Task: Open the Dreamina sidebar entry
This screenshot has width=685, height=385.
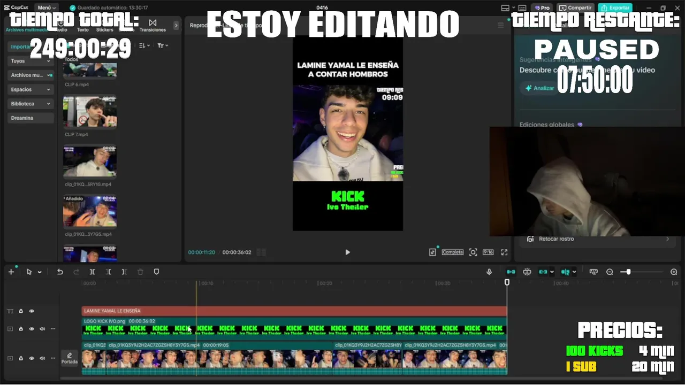Action: (31, 118)
